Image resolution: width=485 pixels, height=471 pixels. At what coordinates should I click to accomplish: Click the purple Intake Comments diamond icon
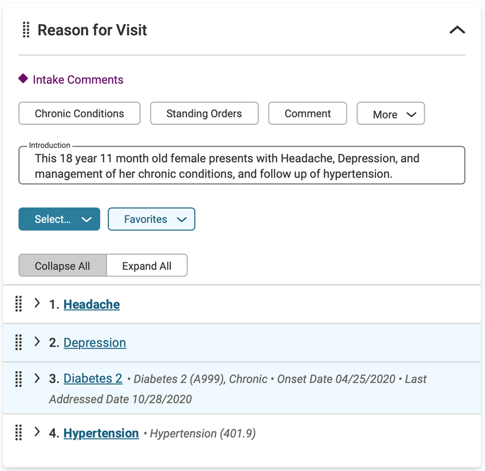(x=23, y=79)
